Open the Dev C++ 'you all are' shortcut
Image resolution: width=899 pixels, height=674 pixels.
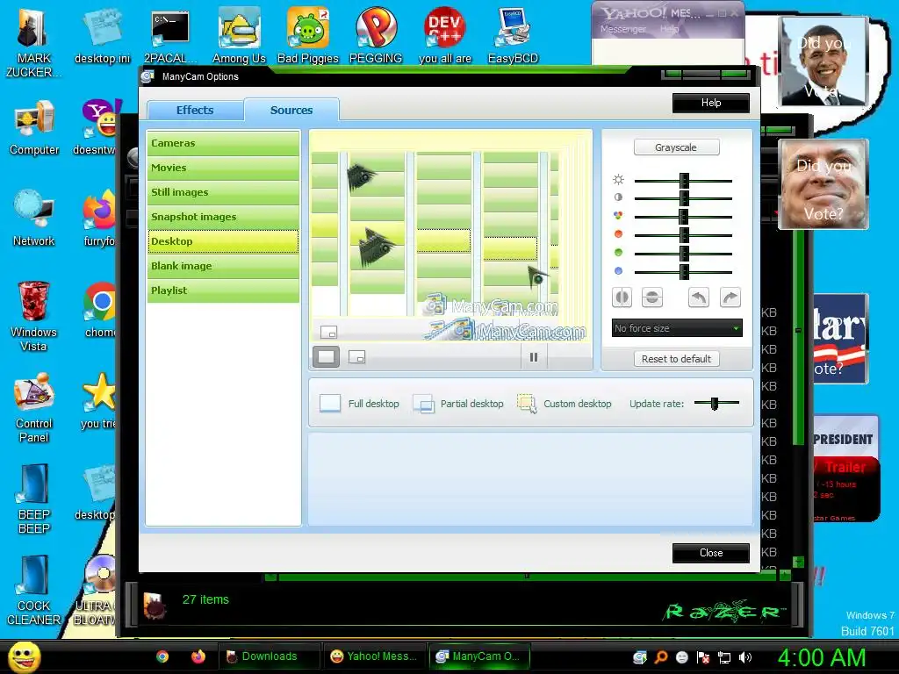(x=444, y=37)
